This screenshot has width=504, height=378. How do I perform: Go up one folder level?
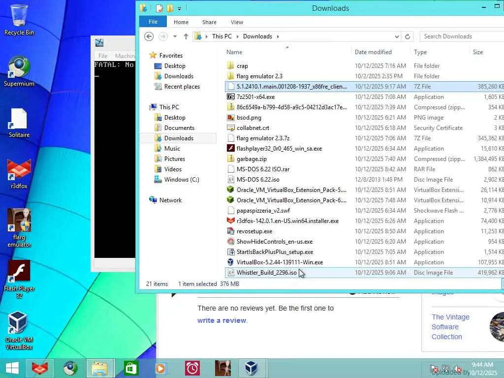186,36
